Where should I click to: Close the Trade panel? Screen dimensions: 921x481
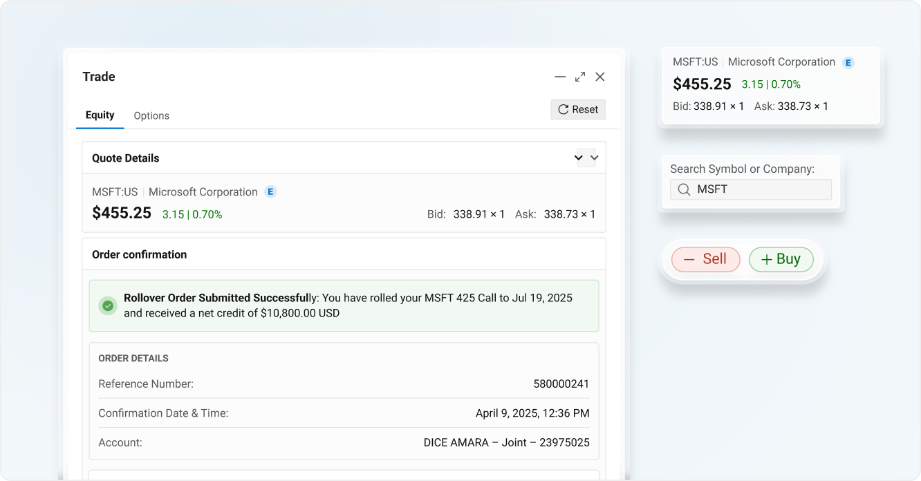pyautogui.click(x=600, y=77)
